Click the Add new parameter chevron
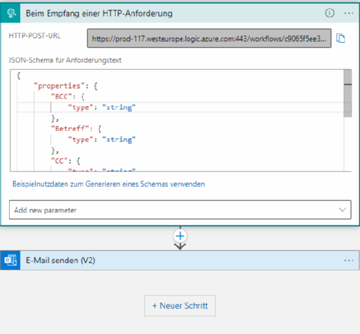Image resolution: width=360 pixels, height=334 pixels. [342, 209]
